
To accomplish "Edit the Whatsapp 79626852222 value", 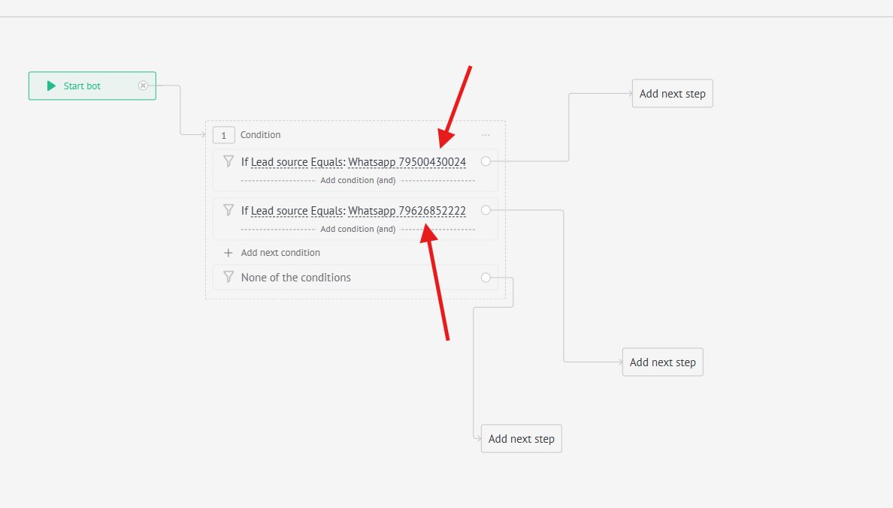I will pyautogui.click(x=407, y=211).
